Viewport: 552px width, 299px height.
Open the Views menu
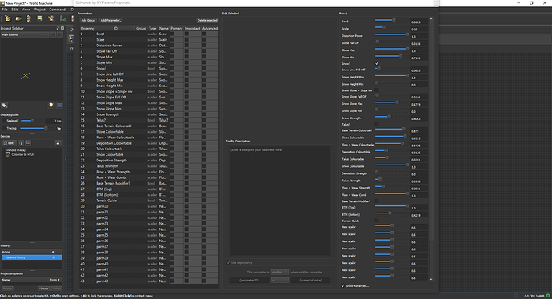pyautogui.click(x=26, y=10)
